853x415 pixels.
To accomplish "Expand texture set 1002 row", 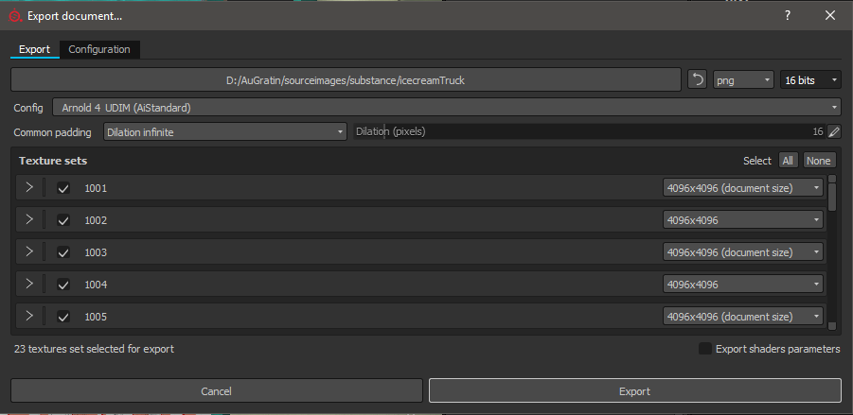I will pos(29,219).
